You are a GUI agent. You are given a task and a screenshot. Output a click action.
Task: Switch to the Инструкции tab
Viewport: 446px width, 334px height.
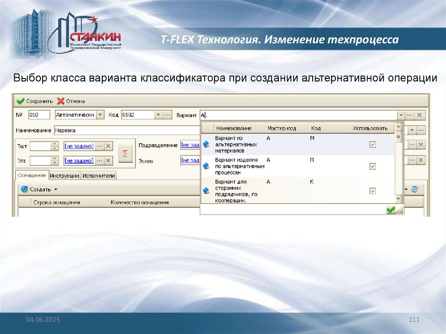(x=64, y=176)
